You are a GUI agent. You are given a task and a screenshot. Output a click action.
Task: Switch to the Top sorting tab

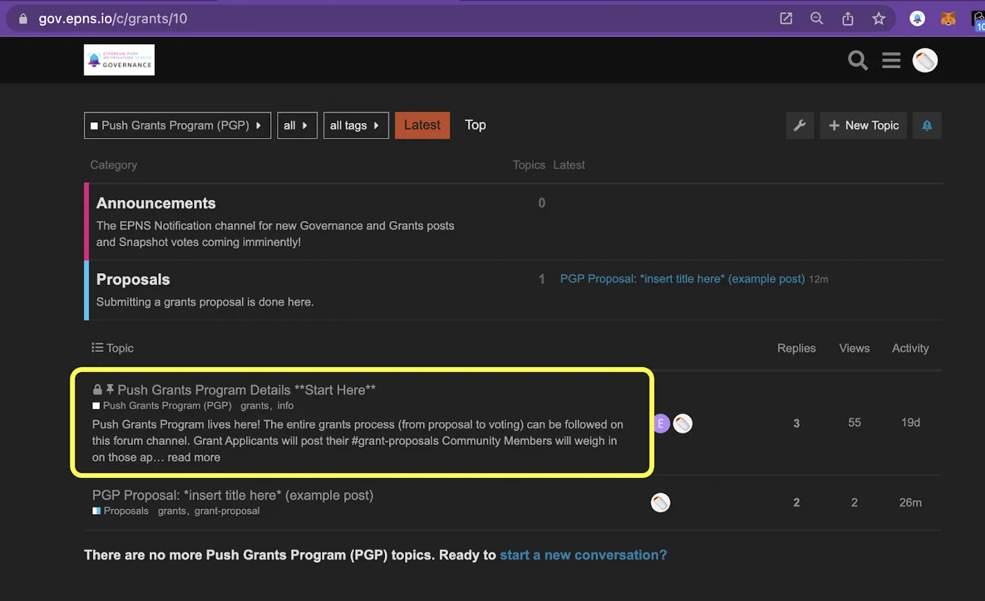pyautogui.click(x=475, y=125)
